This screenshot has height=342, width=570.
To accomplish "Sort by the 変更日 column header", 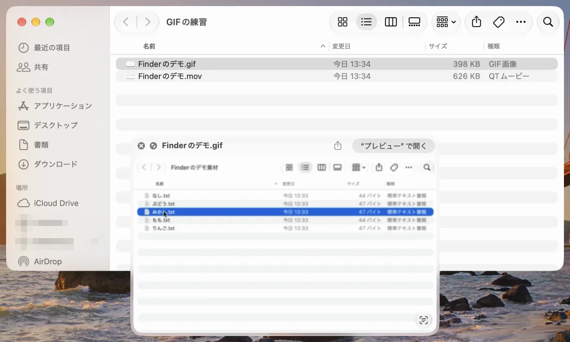I will pos(341,46).
